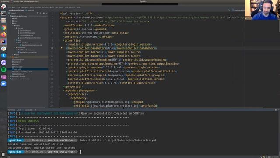Open Skype from the dock

pyautogui.click(x=3, y=56)
